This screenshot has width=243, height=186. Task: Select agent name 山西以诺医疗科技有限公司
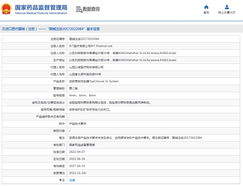[86, 67]
